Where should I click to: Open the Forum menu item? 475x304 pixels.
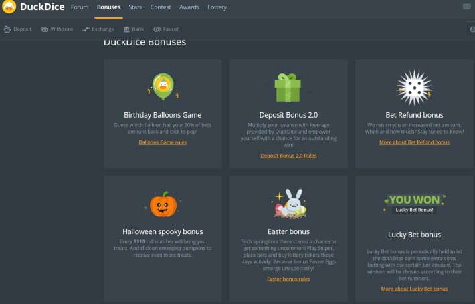(80, 7)
